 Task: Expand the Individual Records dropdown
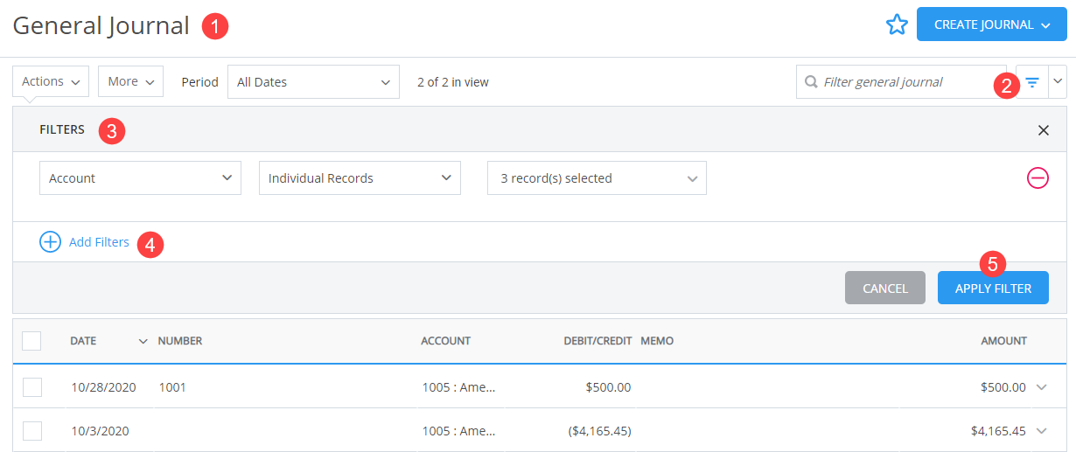[x=360, y=178]
